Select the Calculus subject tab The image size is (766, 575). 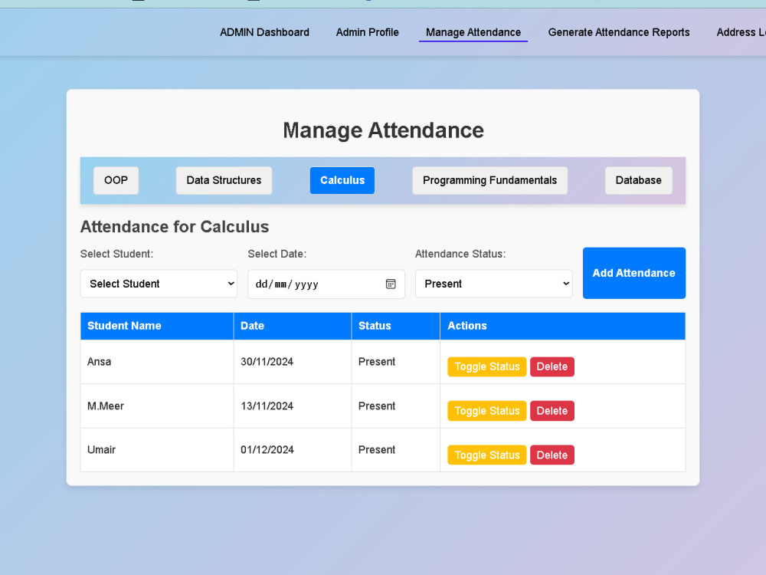342,180
